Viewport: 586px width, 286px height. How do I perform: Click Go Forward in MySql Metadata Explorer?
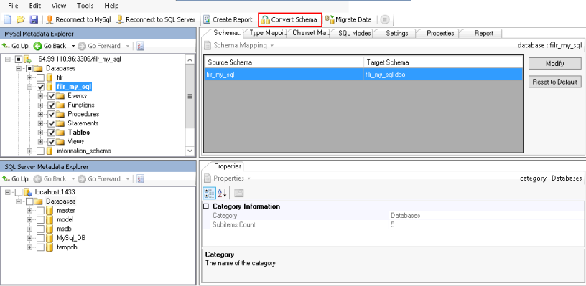point(99,46)
